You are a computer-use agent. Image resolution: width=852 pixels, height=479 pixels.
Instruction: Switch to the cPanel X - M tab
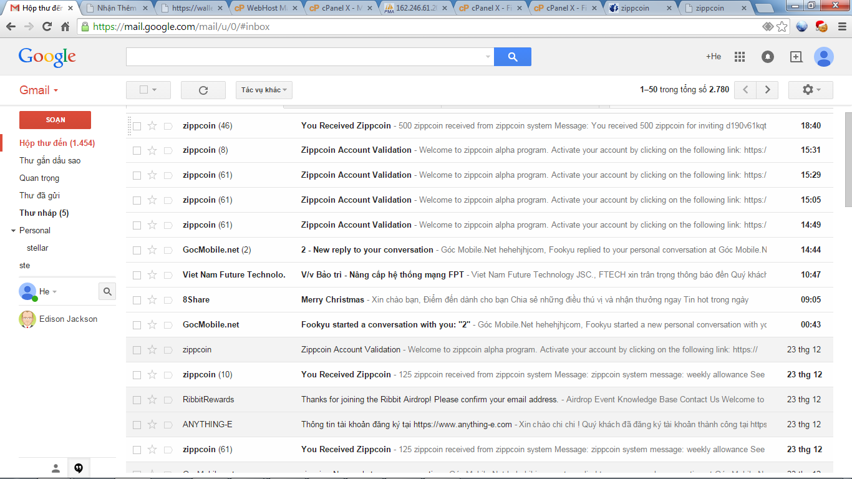click(341, 9)
